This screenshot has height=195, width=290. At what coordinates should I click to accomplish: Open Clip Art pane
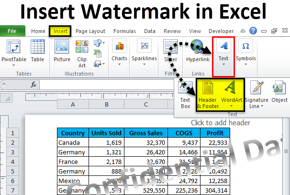coord(82,54)
